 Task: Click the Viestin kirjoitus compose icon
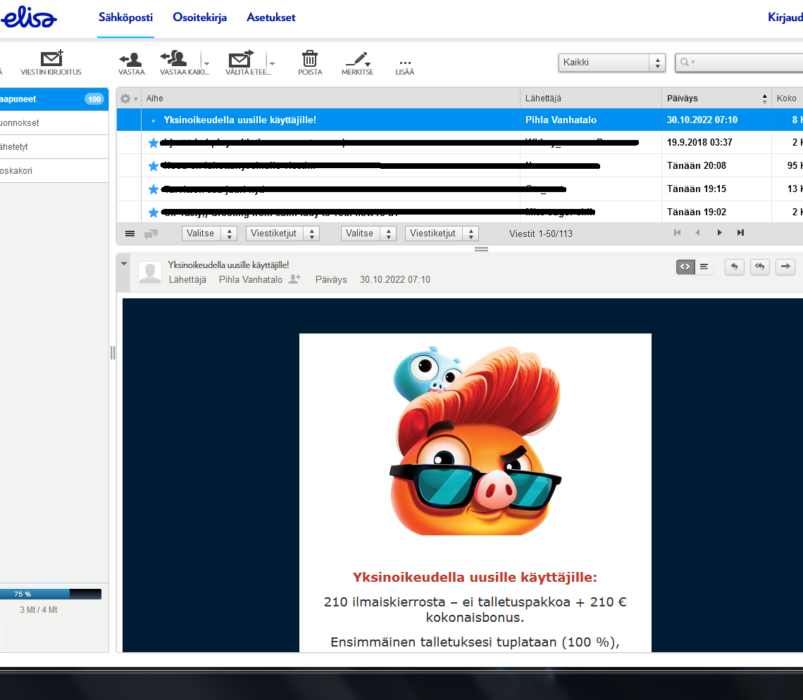click(x=51, y=59)
